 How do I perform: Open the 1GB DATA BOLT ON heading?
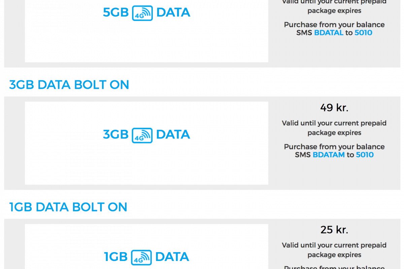pos(68,207)
